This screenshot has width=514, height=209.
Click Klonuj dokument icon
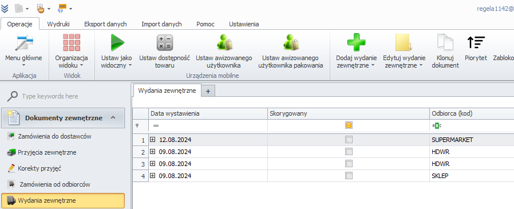(x=445, y=42)
